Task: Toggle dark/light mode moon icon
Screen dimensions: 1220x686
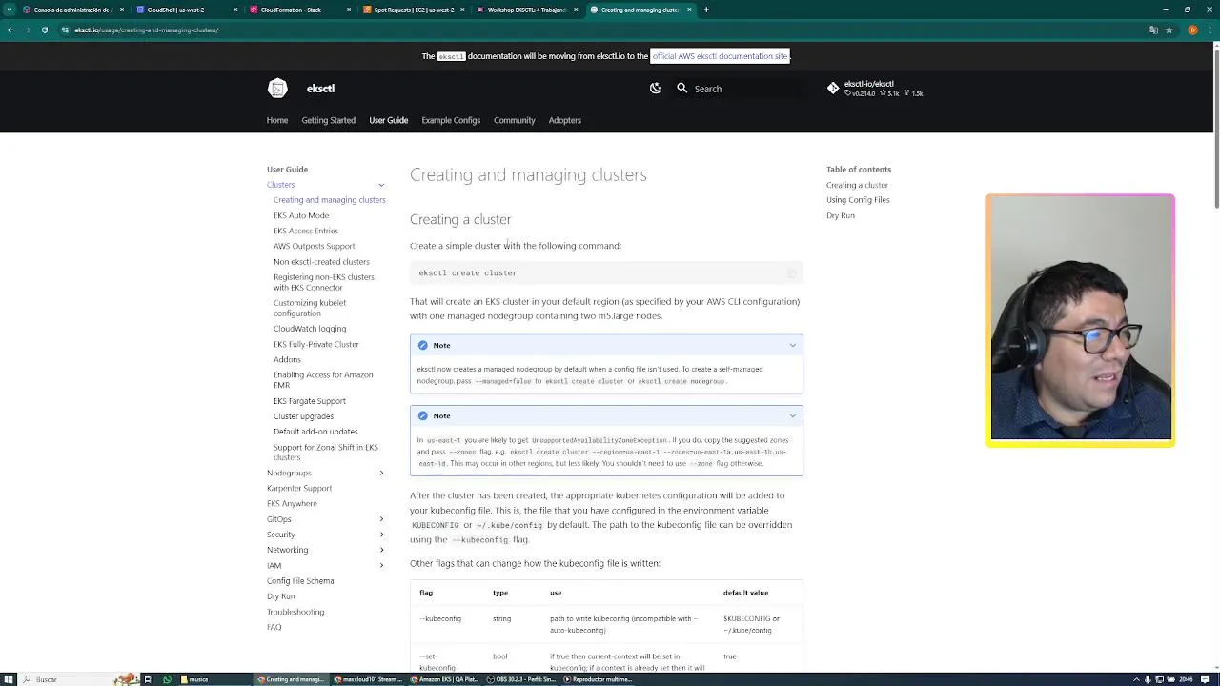Action: (x=656, y=89)
